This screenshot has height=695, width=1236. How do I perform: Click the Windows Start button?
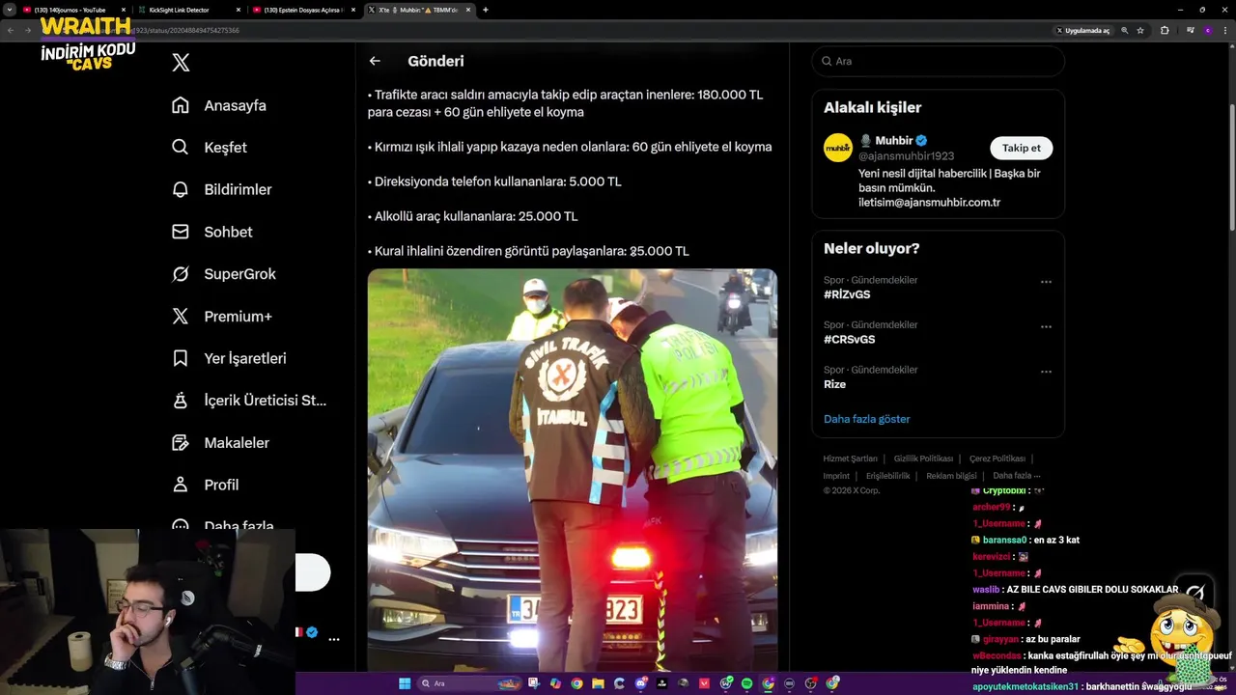click(x=405, y=683)
